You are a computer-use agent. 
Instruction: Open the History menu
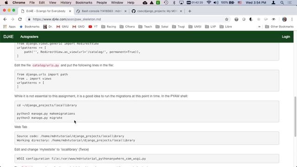click(66, 3)
